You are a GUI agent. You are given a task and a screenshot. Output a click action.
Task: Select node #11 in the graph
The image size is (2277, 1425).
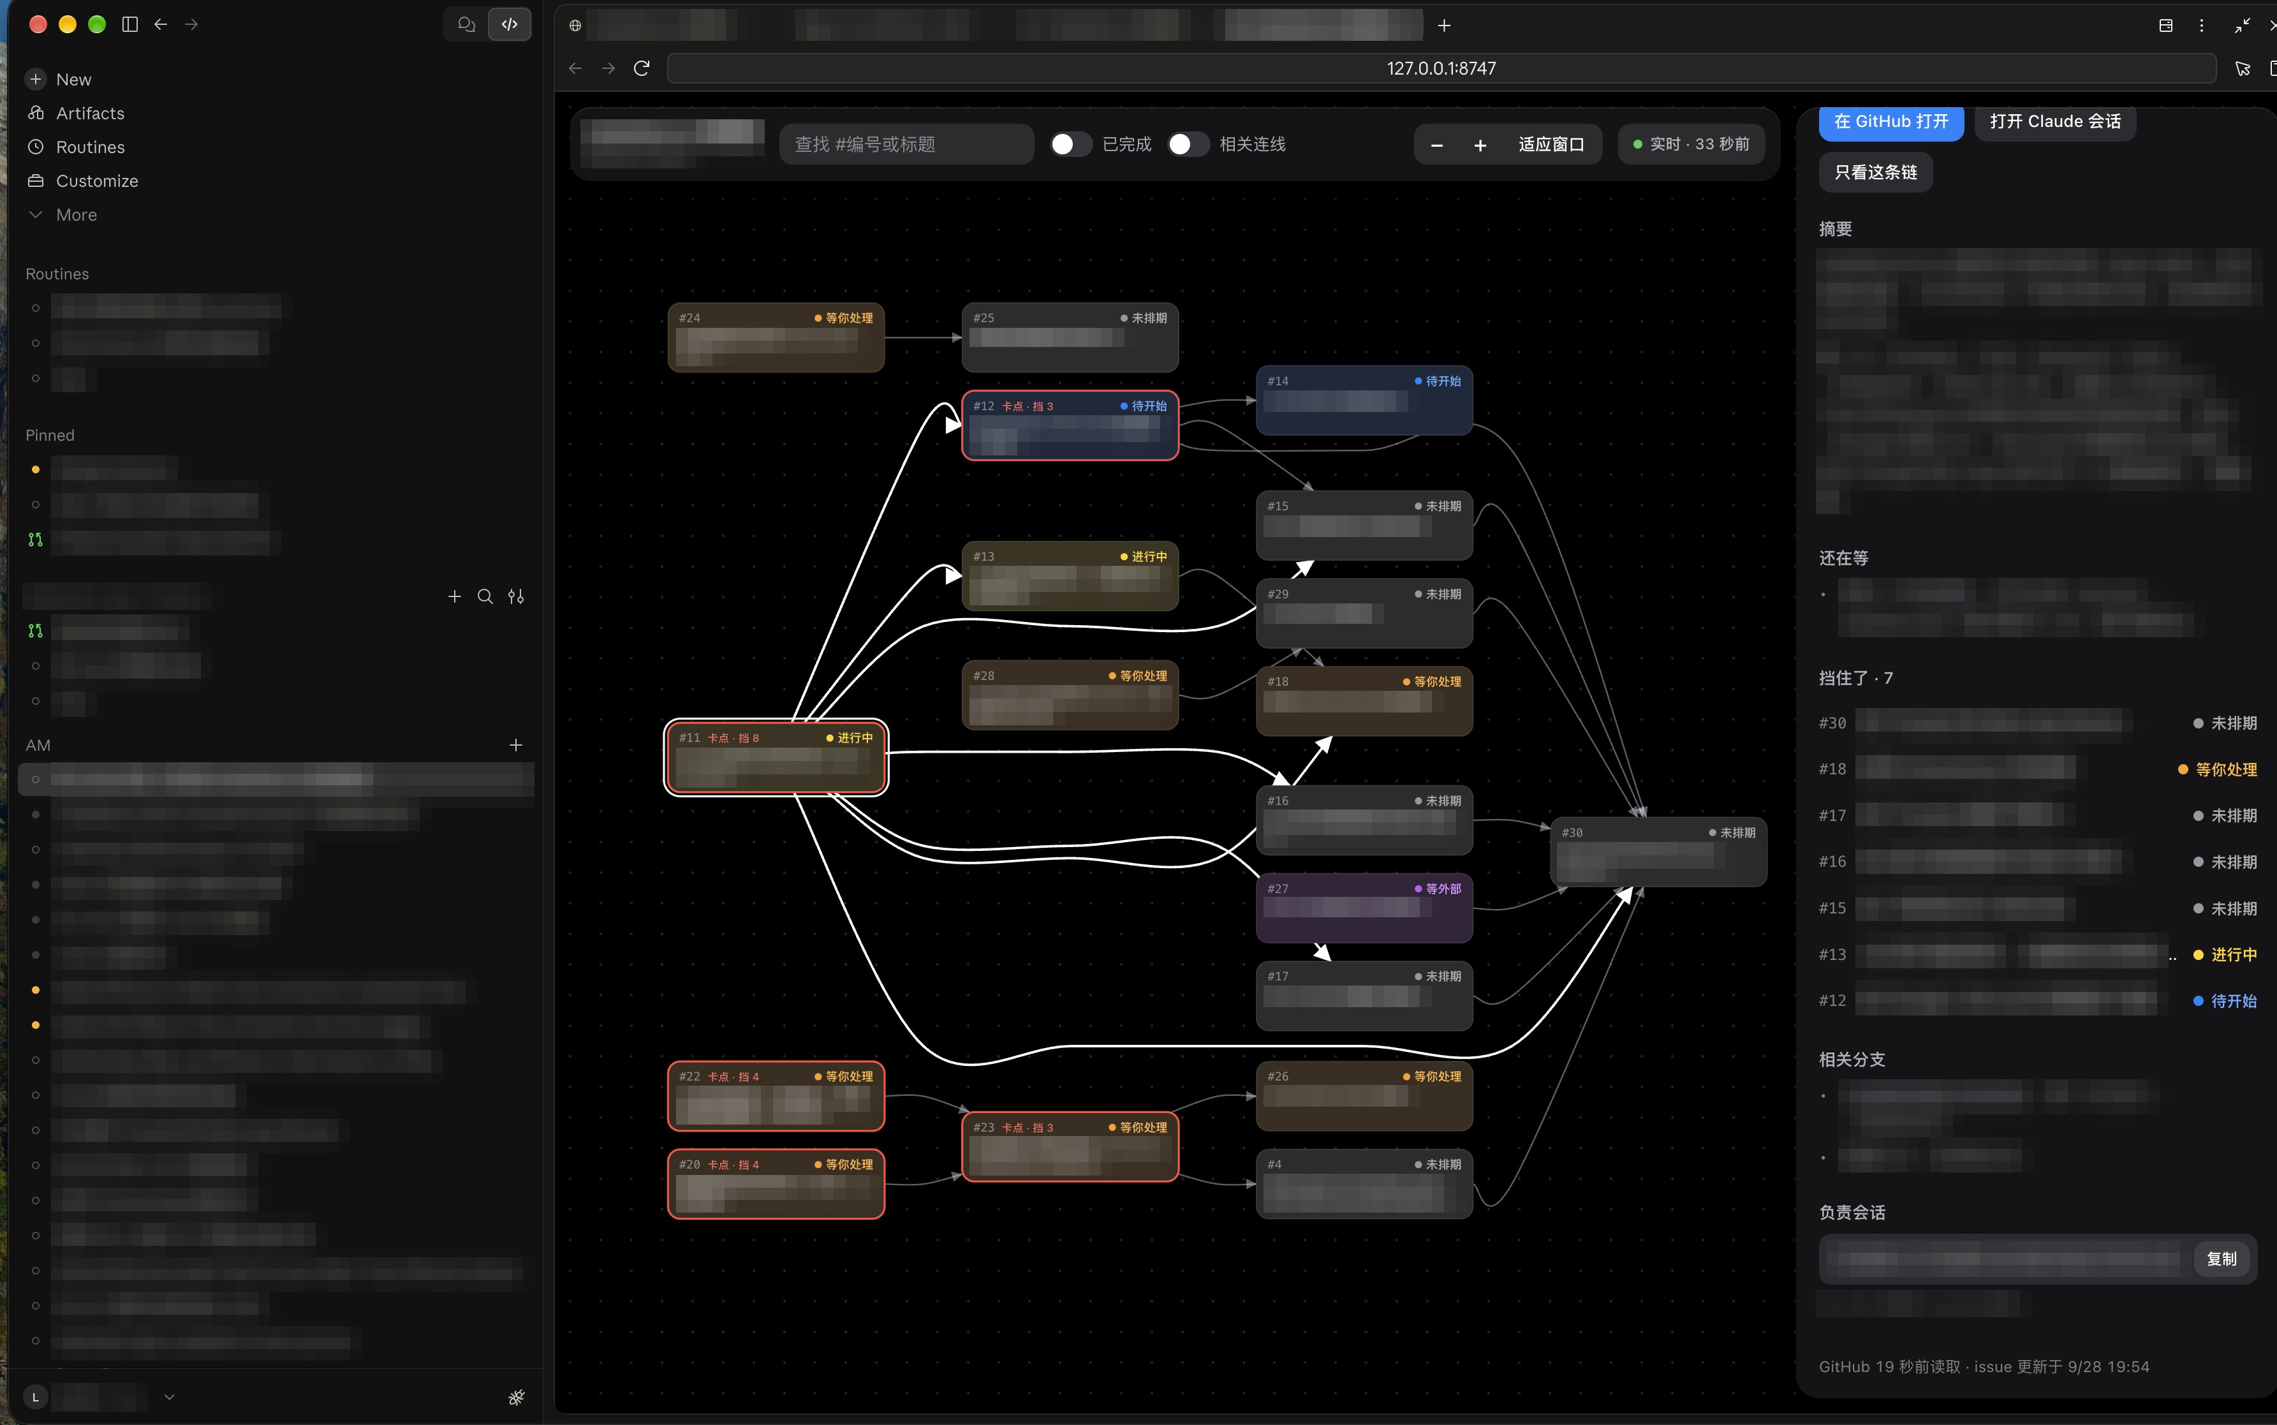coord(776,758)
